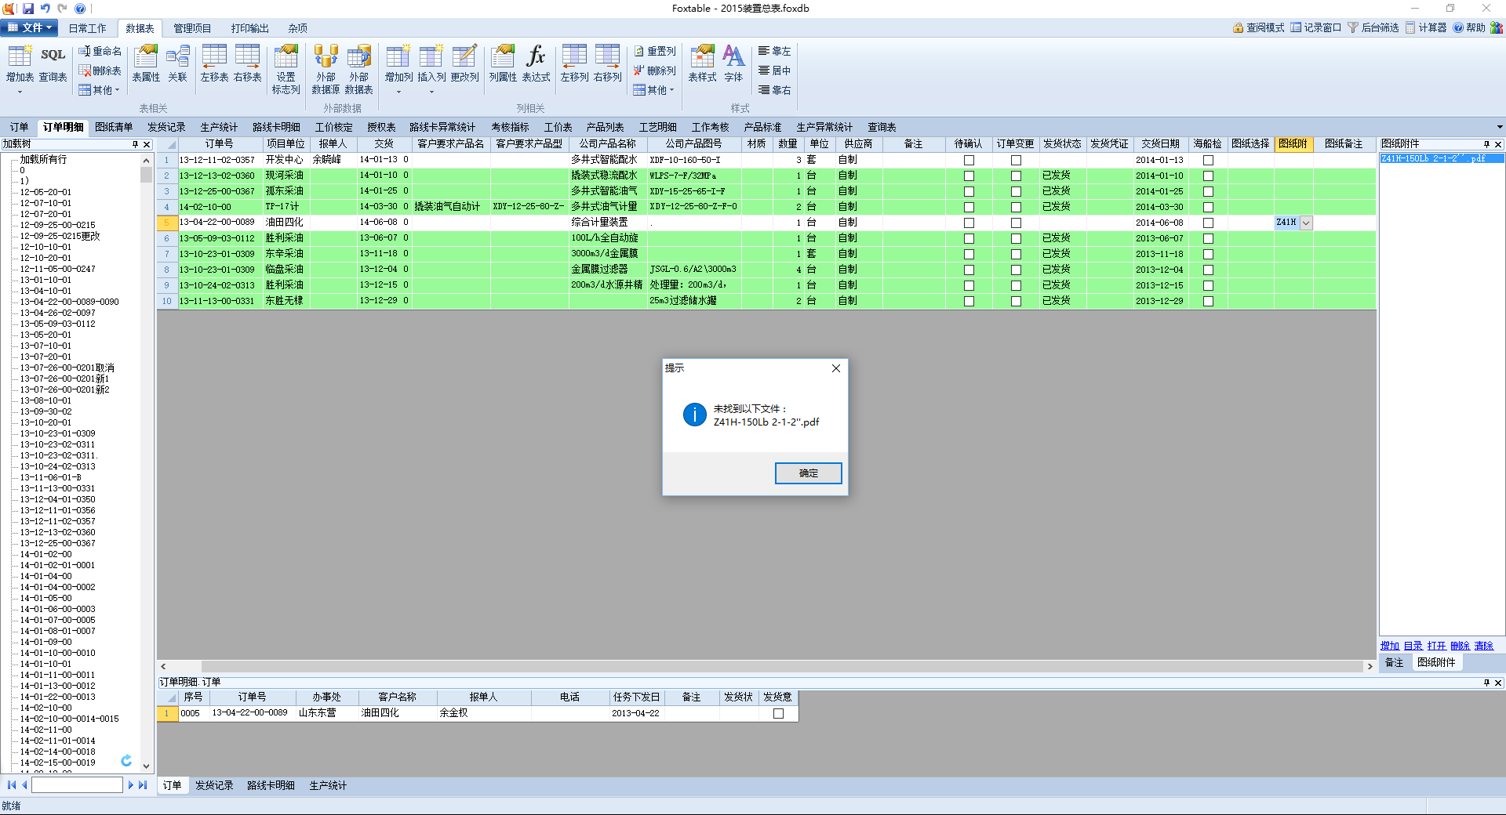Check 订单变更 for order 13-04-22-00-0089 row 5
The image size is (1506, 815).
pos(1016,223)
